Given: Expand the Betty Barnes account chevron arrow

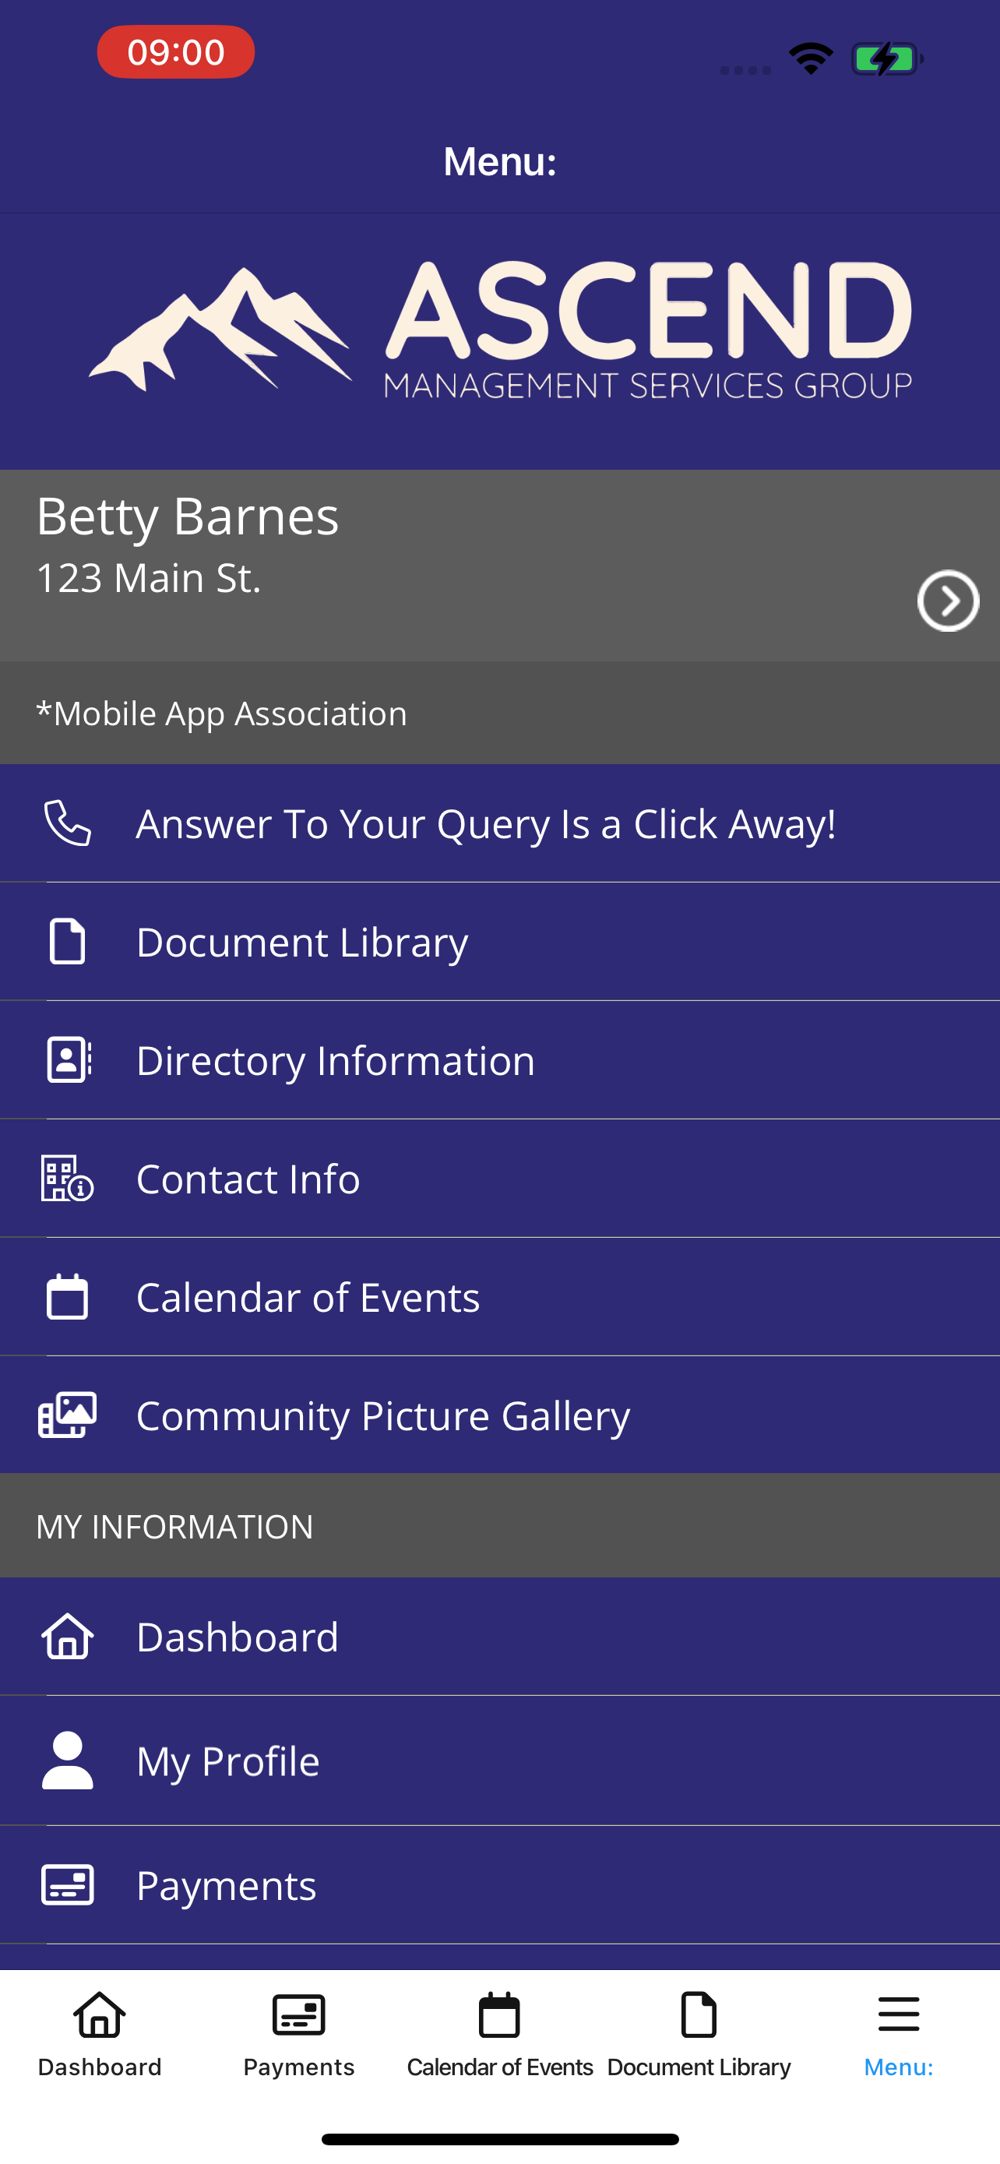Looking at the screenshot, I should (948, 601).
